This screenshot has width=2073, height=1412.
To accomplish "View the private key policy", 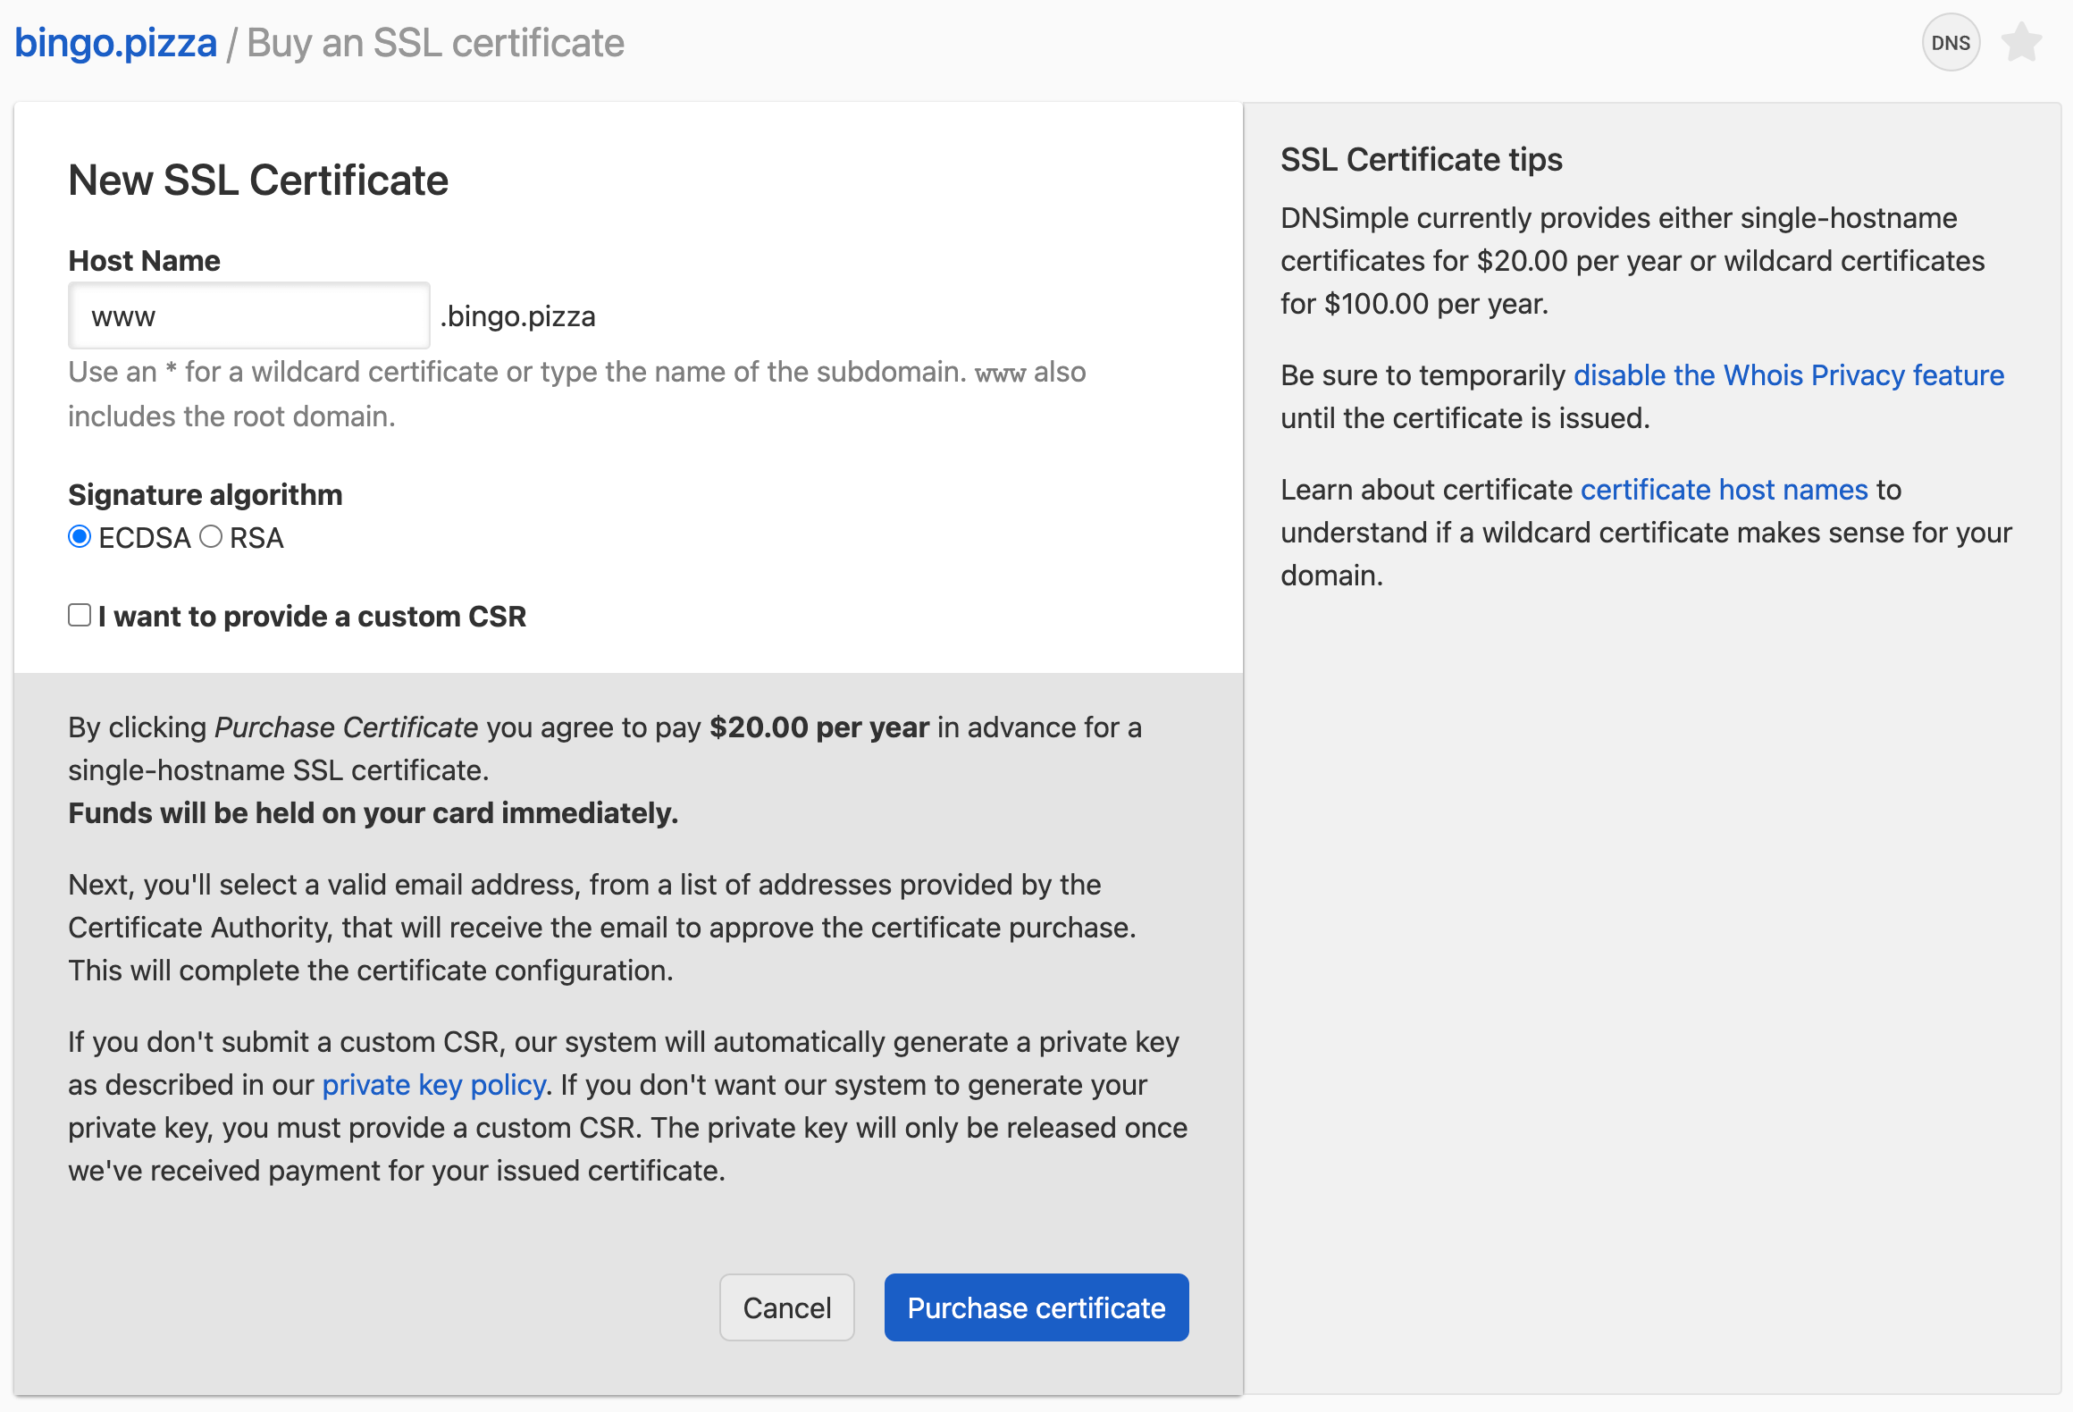I will (x=433, y=1084).
